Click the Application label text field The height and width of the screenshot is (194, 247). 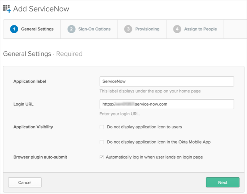pyautogui.click(x=167, y=81)
